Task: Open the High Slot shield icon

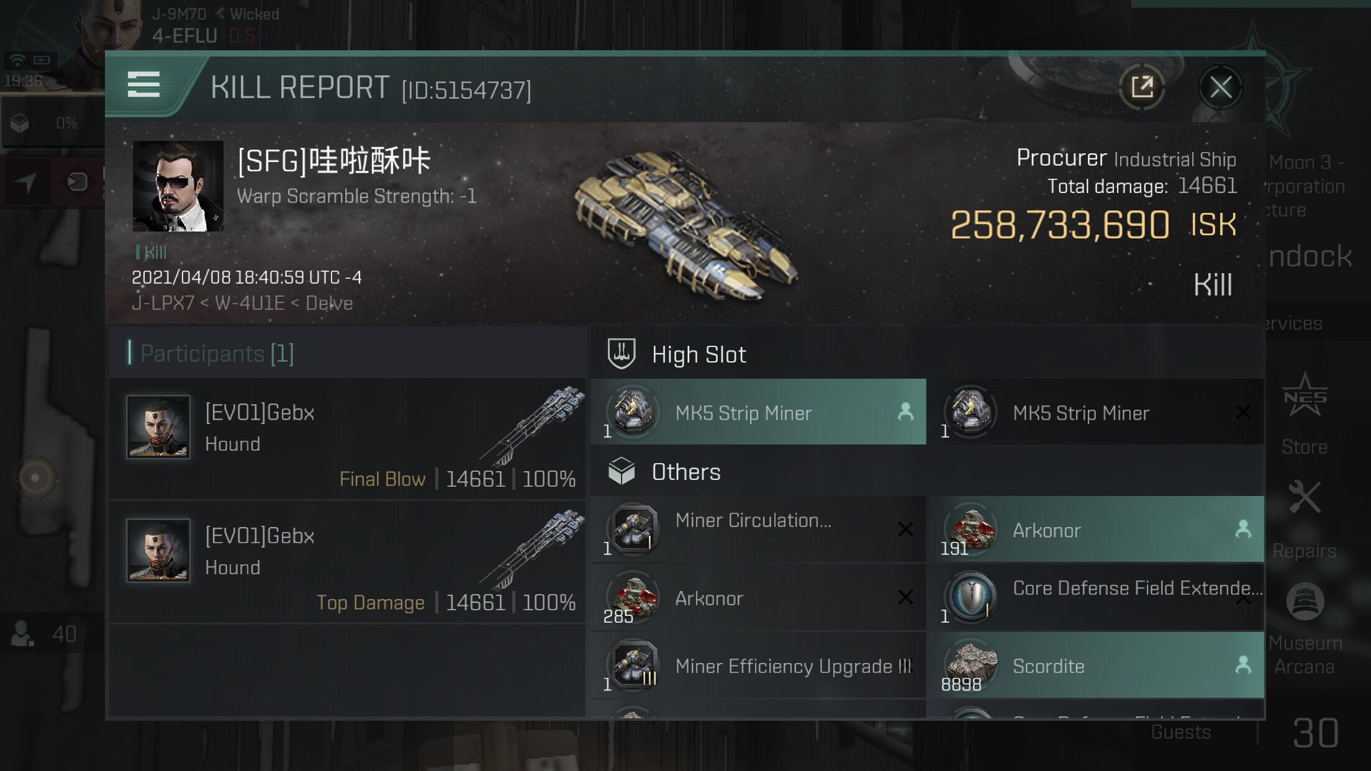Action: [x=621, y=354]
